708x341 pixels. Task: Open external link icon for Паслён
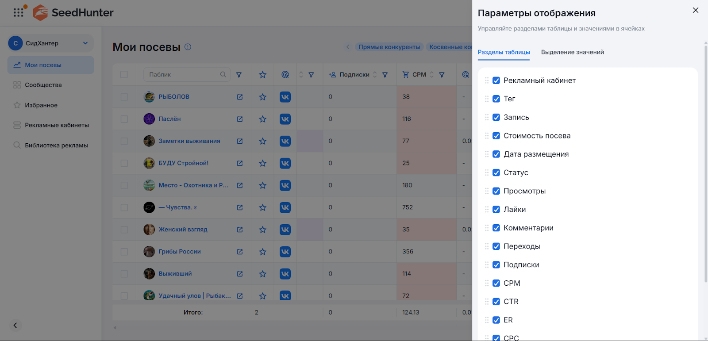coord(240,119)
